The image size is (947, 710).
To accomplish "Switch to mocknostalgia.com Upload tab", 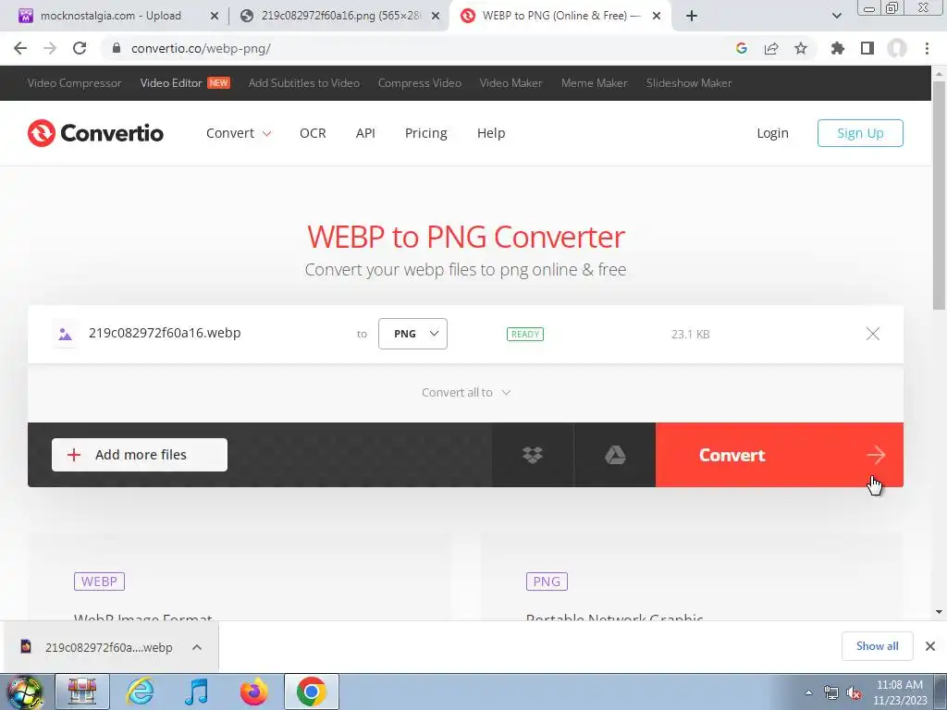I will coord(111,16).
